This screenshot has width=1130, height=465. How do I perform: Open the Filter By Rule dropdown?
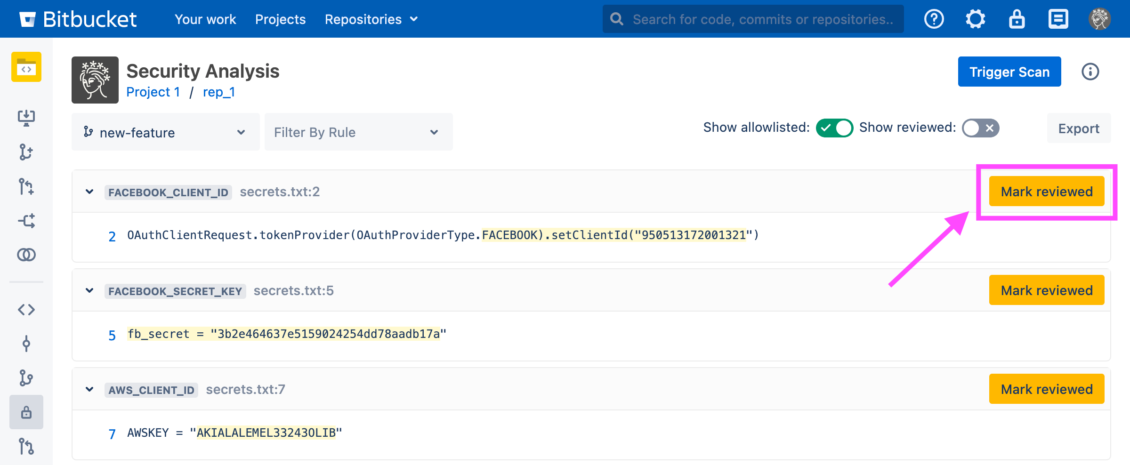click(x=358, y=132)
